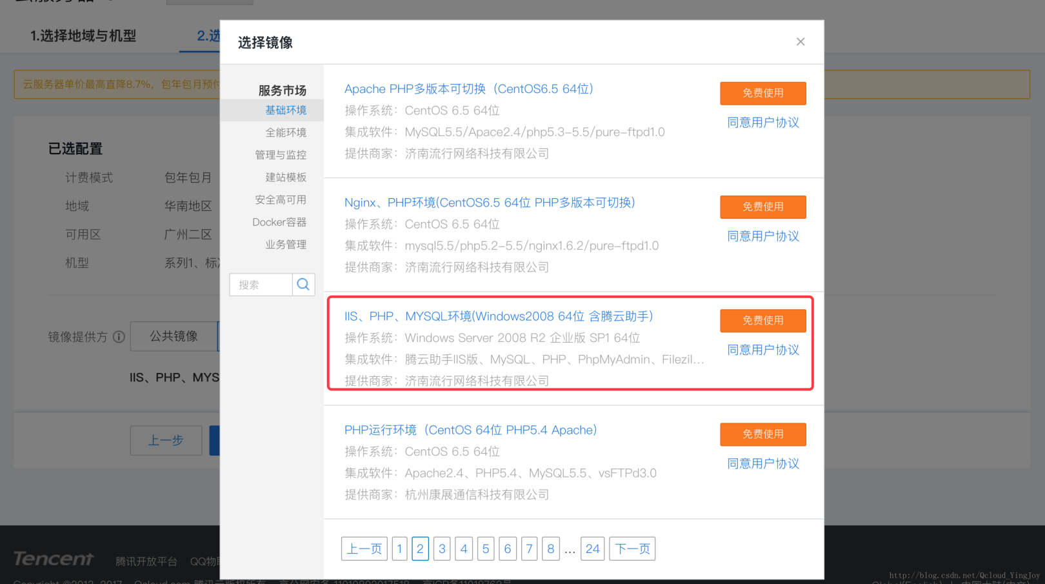Viewport: 1045px width, 584px height.
Task: Choose 安全高可用 category
Action: pos(281,200)
